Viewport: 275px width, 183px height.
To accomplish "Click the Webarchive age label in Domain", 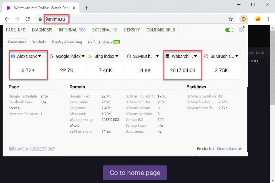I will tap(82, 120).
